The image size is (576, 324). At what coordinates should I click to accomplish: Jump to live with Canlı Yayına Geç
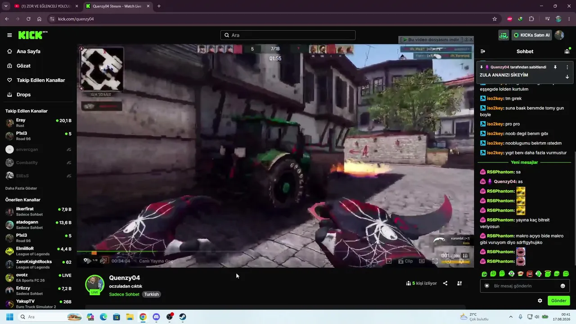(156, 261)
